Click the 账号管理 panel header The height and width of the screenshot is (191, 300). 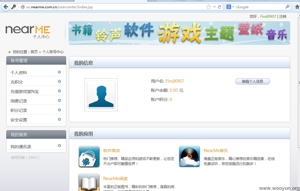[x=36, y=61]
